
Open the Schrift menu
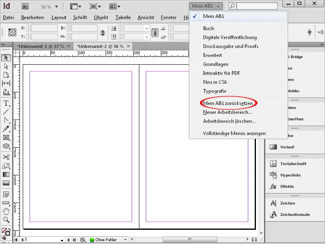(80, 17)
